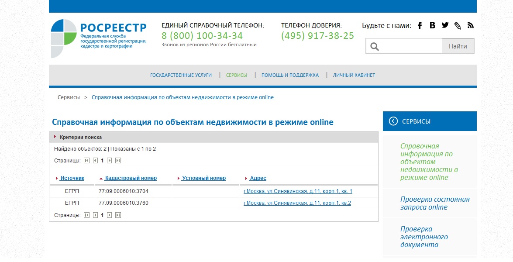513x262 pixels.
Task: Open the ЛИЧНЫЙ КАБИНЕТ menu item
Action: 354,75
